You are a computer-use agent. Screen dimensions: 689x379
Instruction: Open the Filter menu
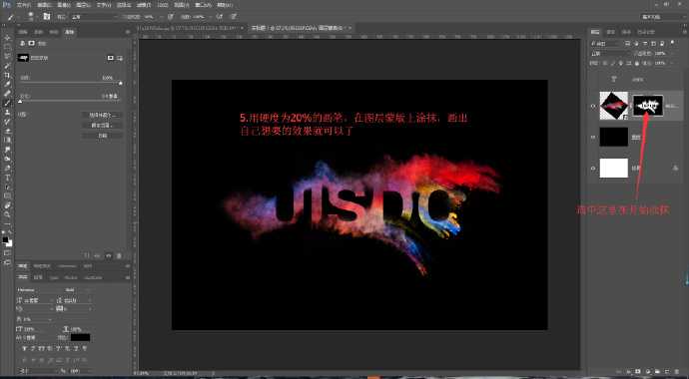[x=143, y=5]
